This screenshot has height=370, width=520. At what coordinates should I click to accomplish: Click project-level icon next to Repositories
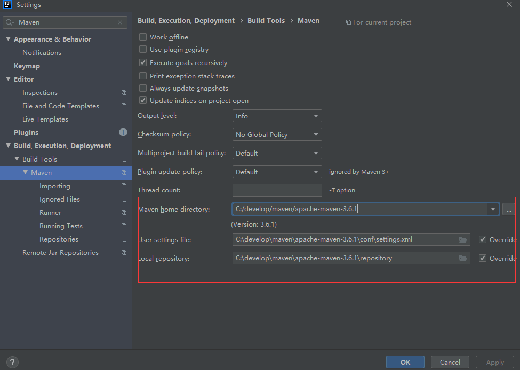[124, 239]
